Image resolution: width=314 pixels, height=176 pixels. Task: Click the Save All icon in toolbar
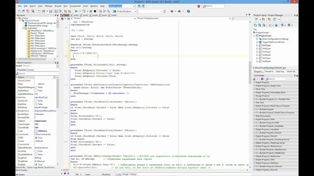click(56, 11)
